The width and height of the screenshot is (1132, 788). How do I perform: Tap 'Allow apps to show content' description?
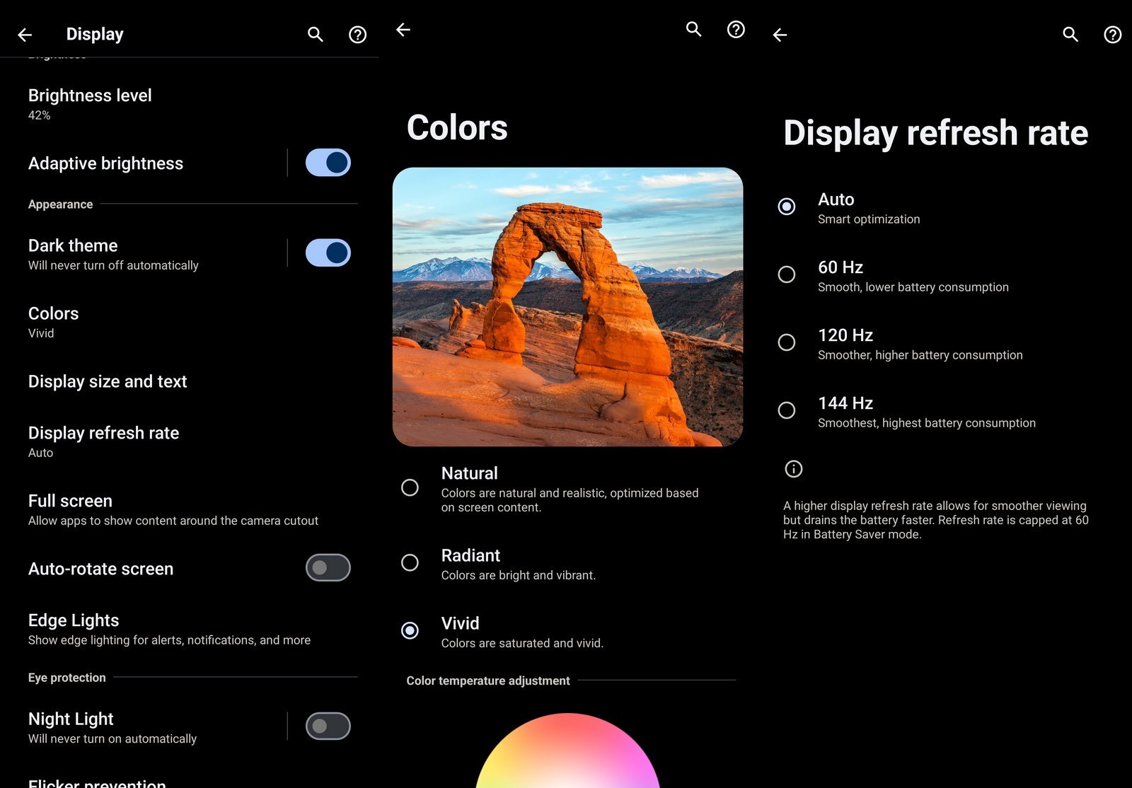coord(173,521)
